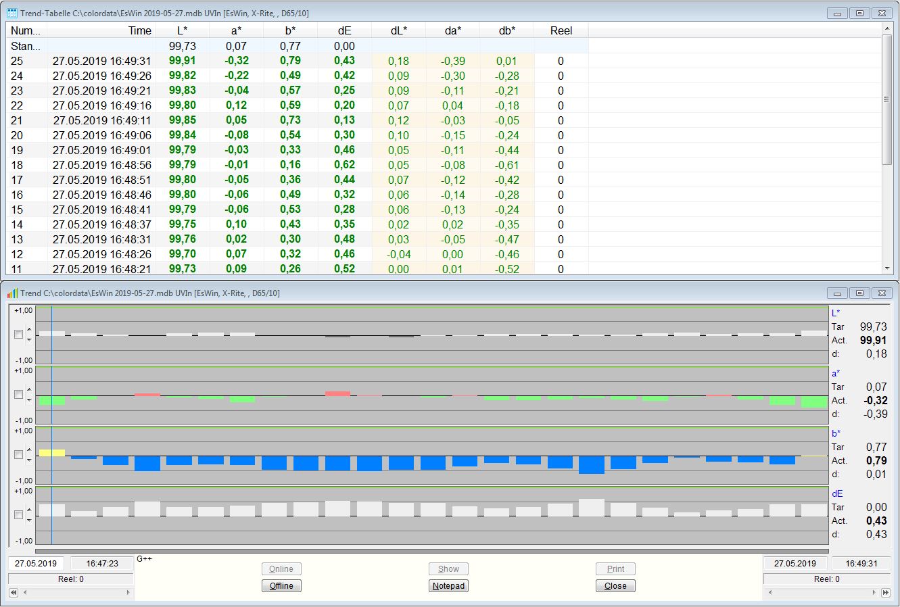900x607 pixels.
Task: Click the Offline button
Action: pyautogui.click(x=281, y=586)
